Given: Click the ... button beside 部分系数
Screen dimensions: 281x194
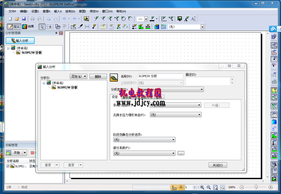Looking at the screenshot, I should 181,153.
